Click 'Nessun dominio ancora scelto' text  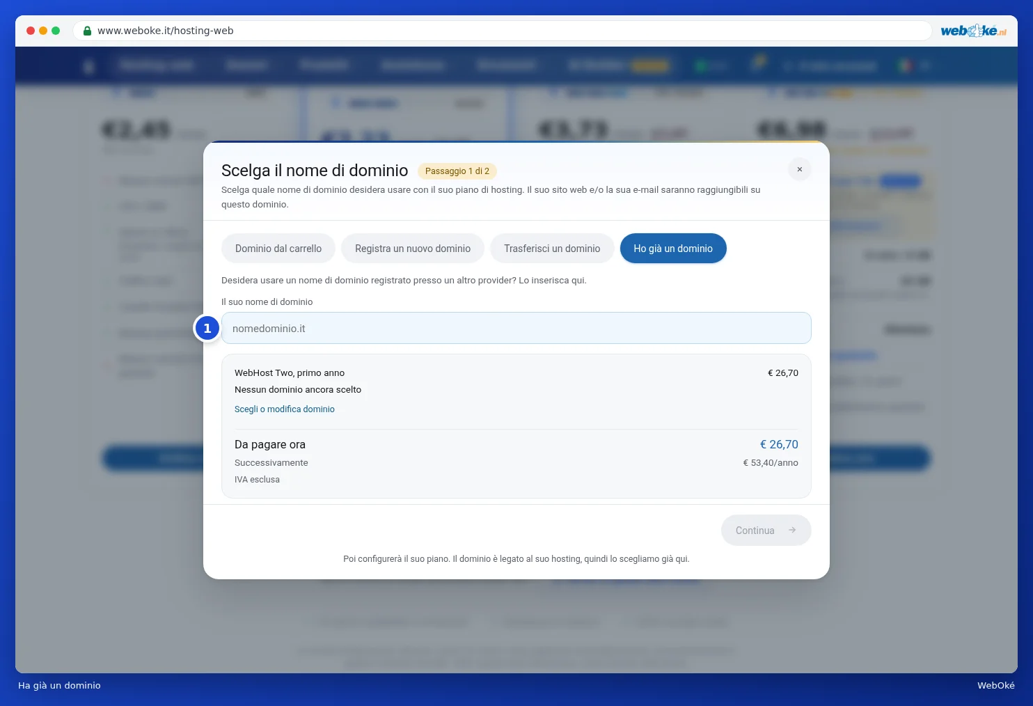pyautogui.click(x=298, y=390)
